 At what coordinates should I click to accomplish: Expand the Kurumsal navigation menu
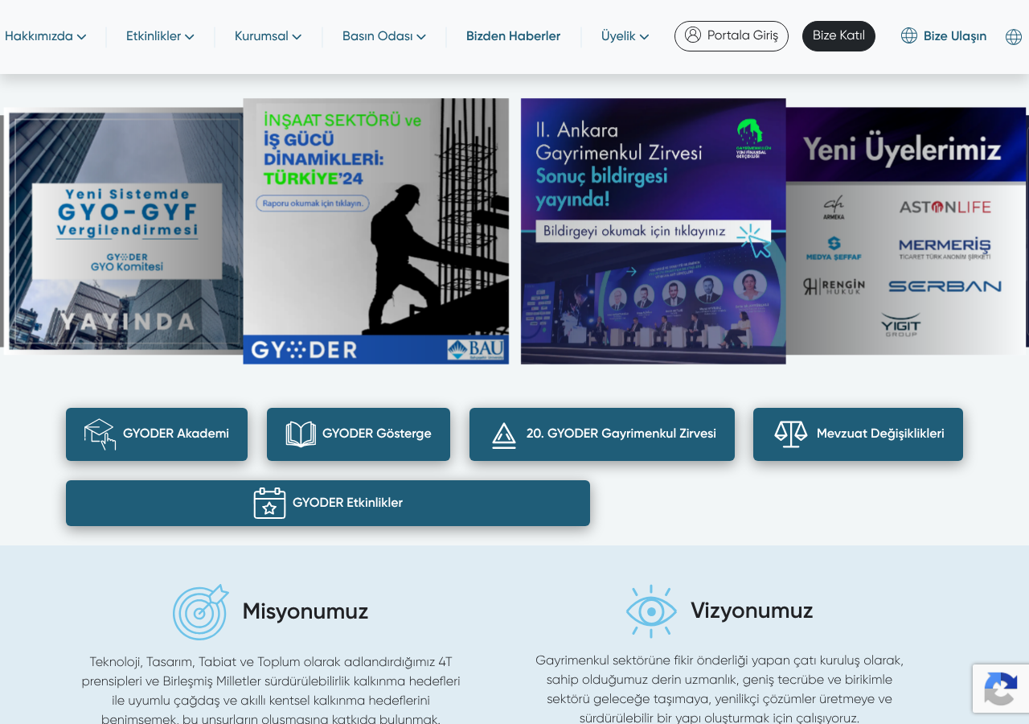[x=268, y=36]
